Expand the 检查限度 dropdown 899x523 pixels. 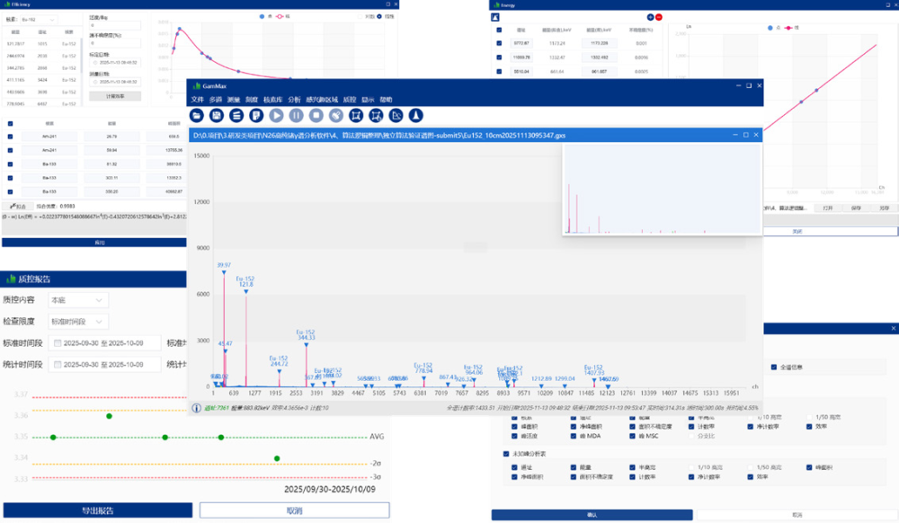point(77,322)
